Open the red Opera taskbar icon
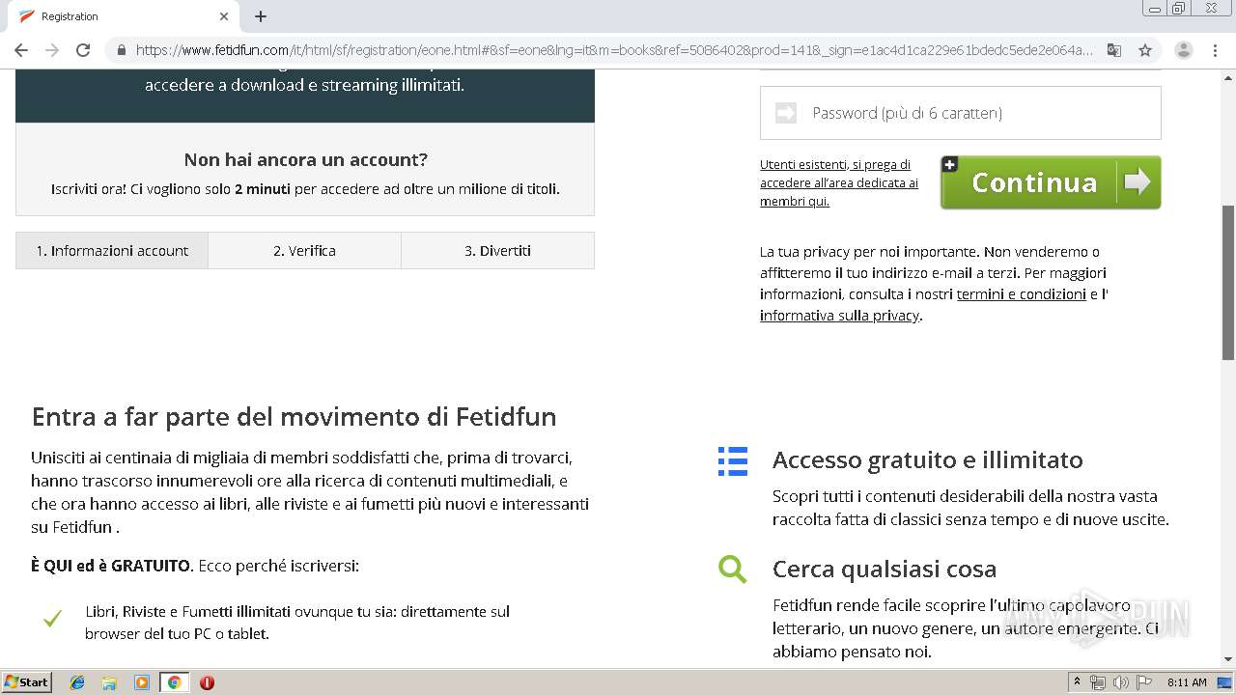Screen dimensions: 1236x695 pyautogui.click(x=207, y=682)
